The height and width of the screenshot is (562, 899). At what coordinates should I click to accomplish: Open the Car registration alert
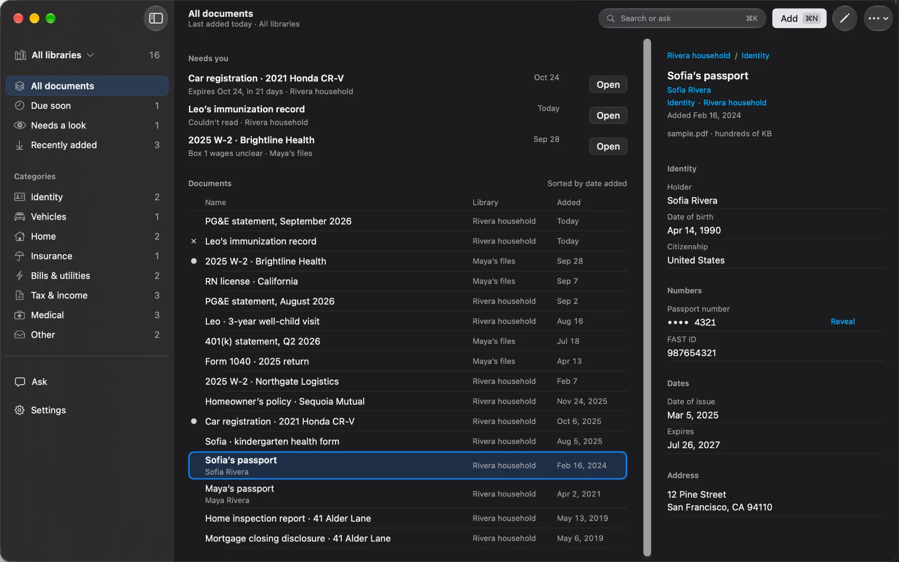pyautogui.click(x=608, y=84)
